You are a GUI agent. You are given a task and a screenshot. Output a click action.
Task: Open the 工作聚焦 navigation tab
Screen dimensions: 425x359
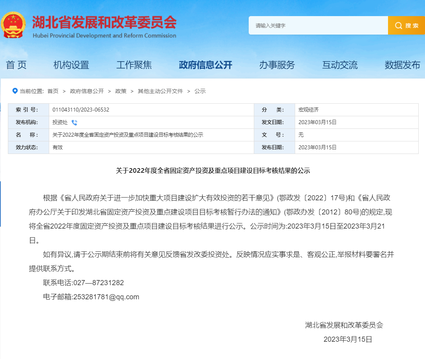pyautogui.click(x=134, y=65)
